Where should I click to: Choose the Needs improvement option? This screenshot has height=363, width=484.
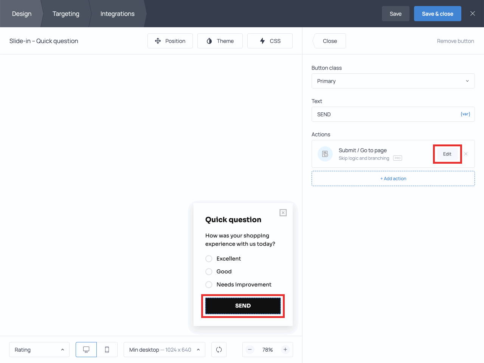point(209,284)
